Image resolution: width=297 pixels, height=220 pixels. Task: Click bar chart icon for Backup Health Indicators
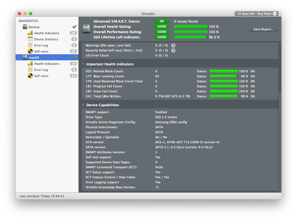tap(30, 33)
